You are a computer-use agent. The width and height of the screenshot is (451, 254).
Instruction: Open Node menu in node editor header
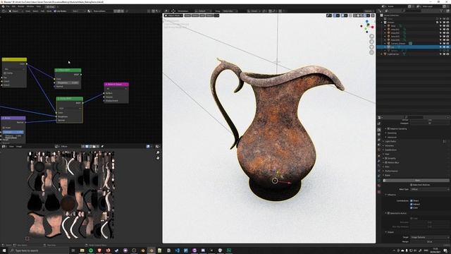point(49,11)
